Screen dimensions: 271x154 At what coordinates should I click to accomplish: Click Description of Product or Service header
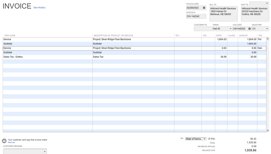pos(113,35)
